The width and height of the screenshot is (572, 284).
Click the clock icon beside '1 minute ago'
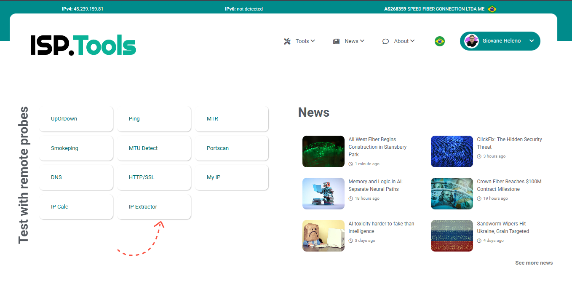350,164
